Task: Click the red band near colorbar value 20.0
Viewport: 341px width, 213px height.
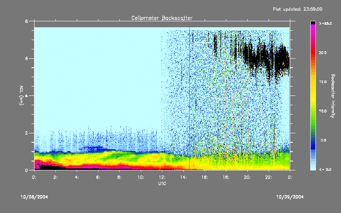Action: point(313,53)
